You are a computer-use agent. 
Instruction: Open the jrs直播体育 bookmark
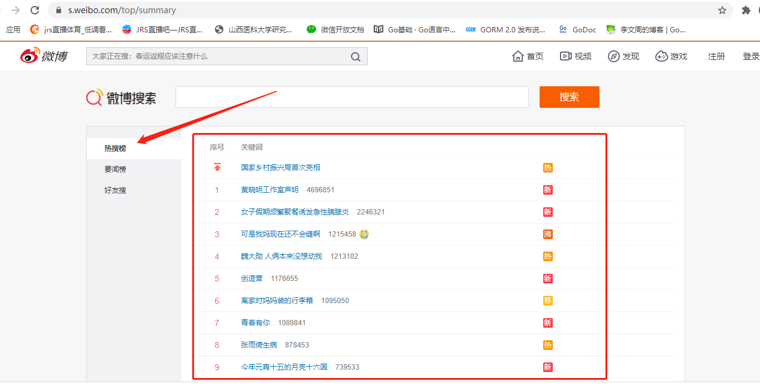71,29
